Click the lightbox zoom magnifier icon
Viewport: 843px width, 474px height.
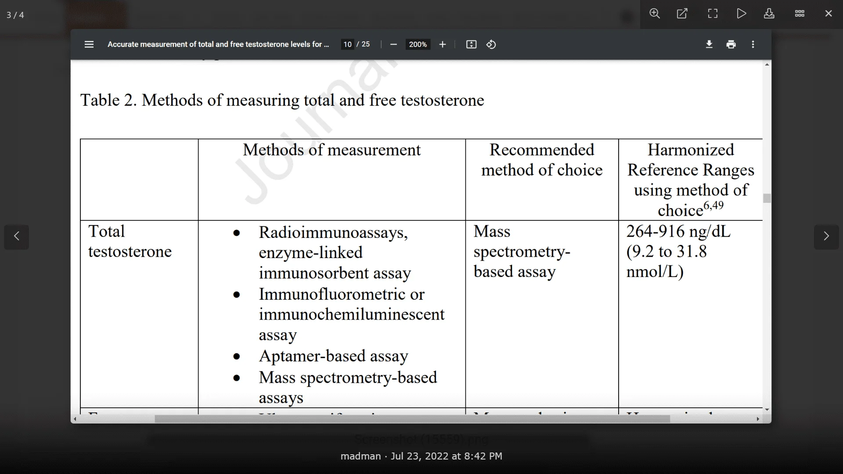click(x=655, y=14)
